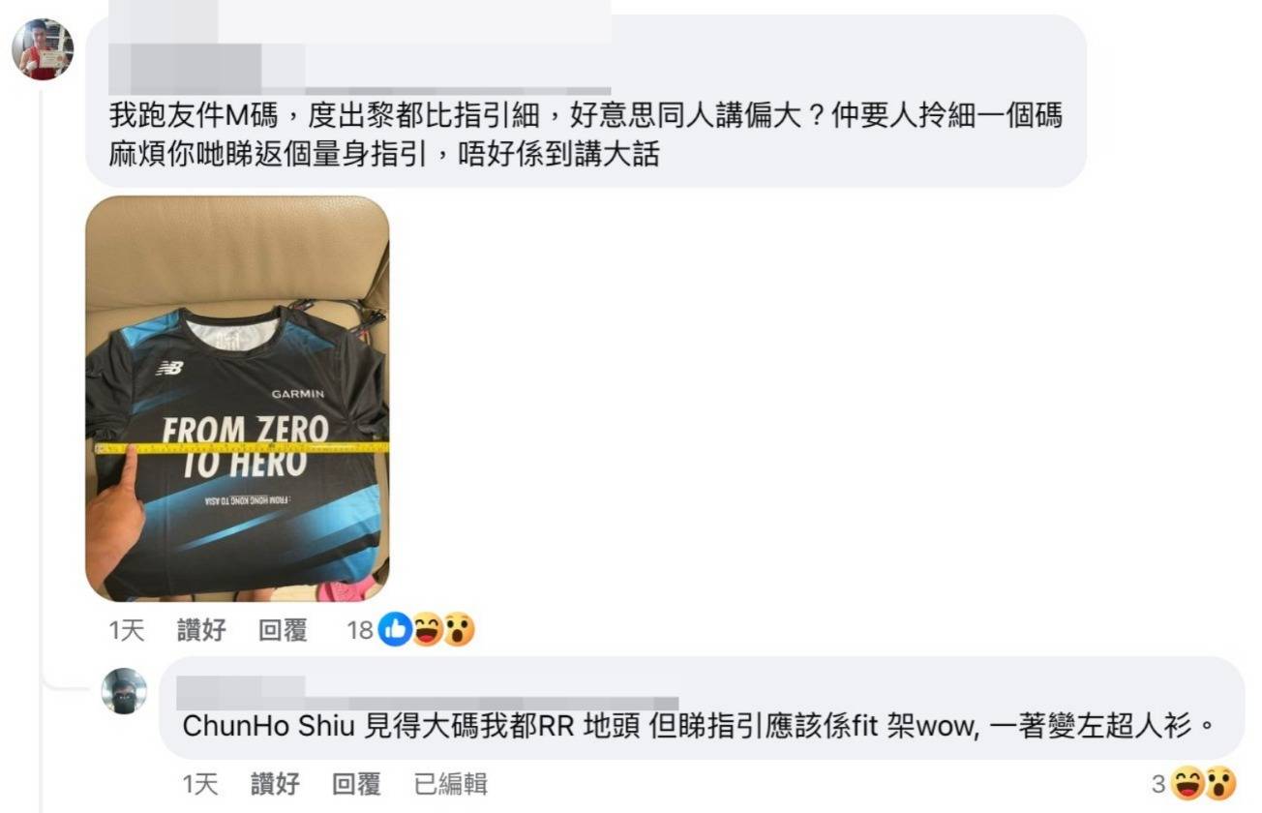Click the 1天 timestamp under the reply
The height and width of the screenshot is (813, 1262).
pos(200,784)
